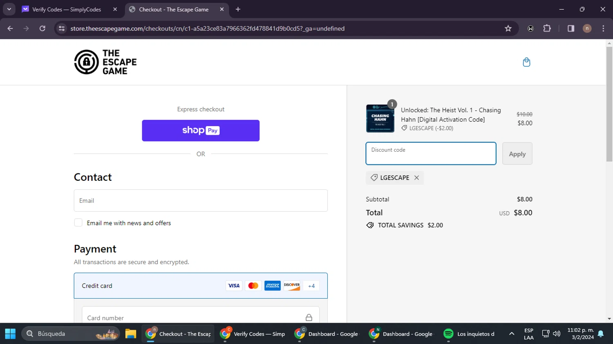Close the Verify Codes — SimplyCodes tab
Screen dimensions: 613x344
pyautogui.click(x=115, y=9)
